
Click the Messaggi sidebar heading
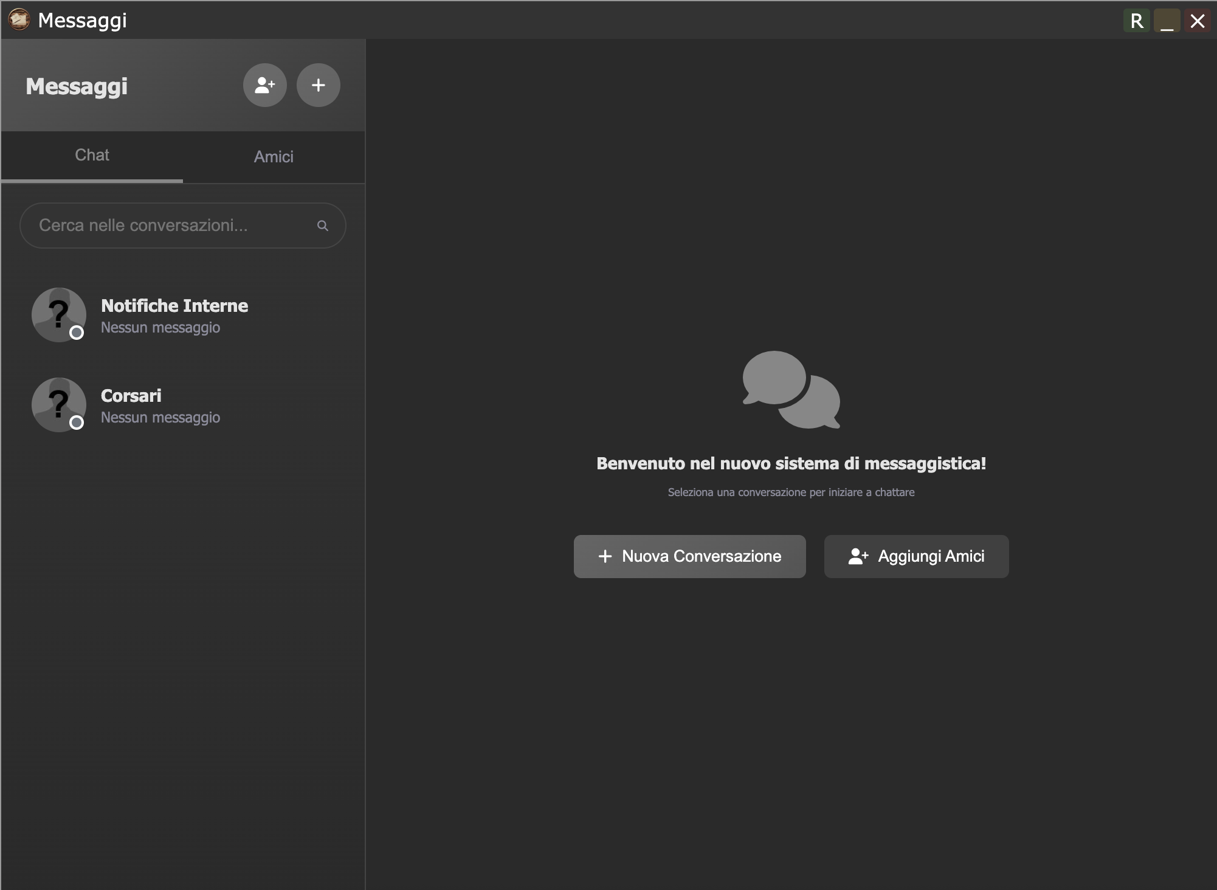coord(77,86)
